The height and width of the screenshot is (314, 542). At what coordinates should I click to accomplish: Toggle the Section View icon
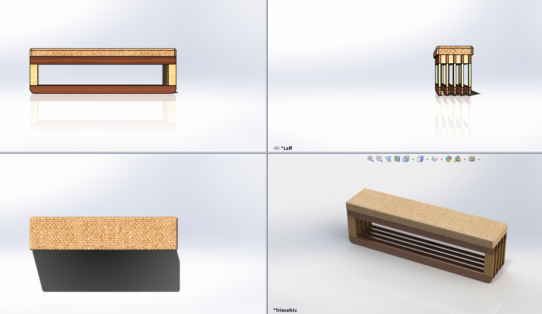[x=397, y=159]
